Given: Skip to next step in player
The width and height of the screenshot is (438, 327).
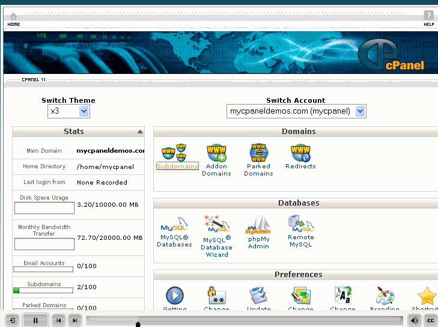Looking at the screenshot, I should [x=75, y=320].
